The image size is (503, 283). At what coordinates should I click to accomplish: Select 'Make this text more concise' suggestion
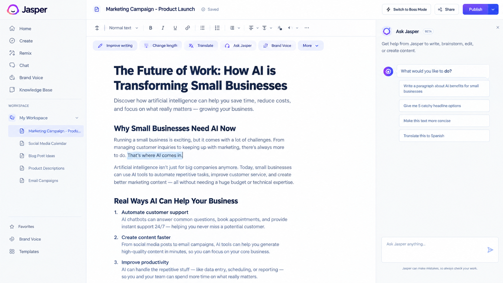click(444, 121)
